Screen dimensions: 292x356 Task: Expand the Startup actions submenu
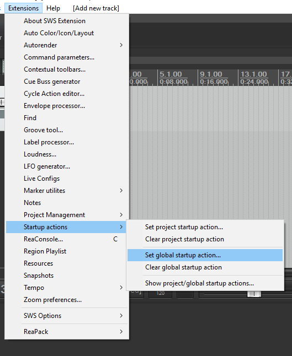pos(67,227)
